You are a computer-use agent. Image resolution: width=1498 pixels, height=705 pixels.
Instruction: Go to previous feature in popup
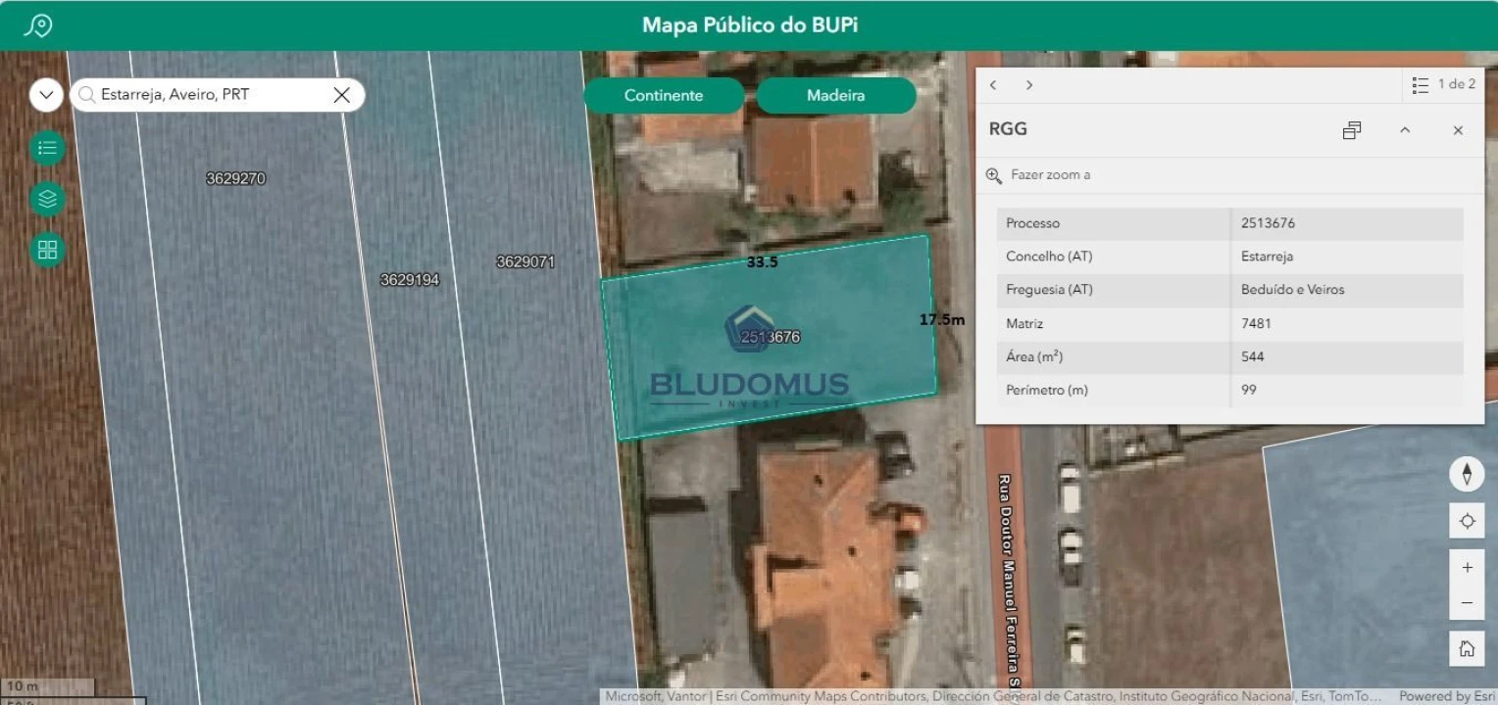point(993,85)
